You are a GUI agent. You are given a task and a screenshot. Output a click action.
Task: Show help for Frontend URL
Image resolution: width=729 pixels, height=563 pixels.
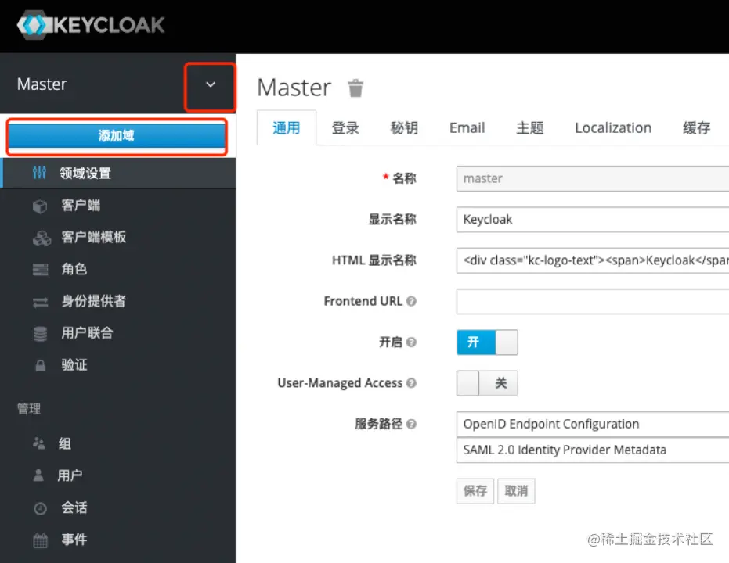411,301
